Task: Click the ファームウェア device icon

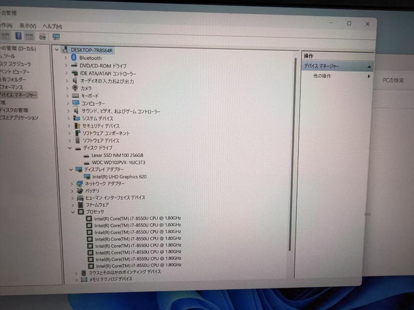Action: 80,205
